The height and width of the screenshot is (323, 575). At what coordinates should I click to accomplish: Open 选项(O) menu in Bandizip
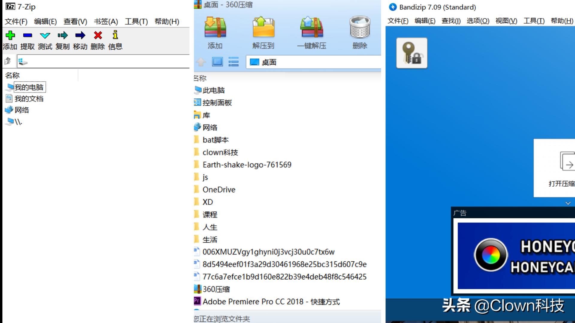coord(478,21)
